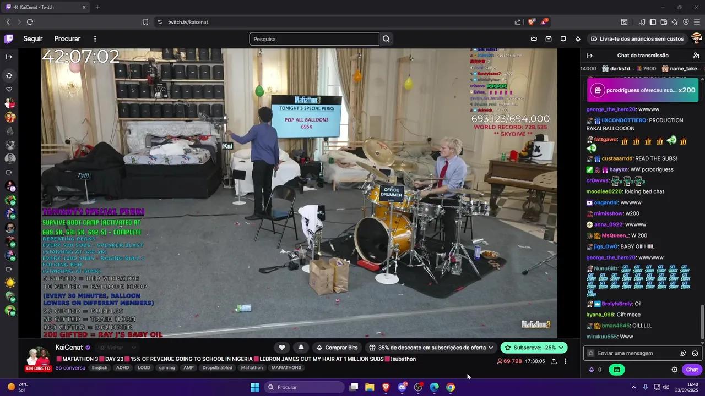Image resolution: width=705 pixels, height=396 pixels.
Task: Select the KaiCenat - Twitch browser tab
Action: point(47,7)
